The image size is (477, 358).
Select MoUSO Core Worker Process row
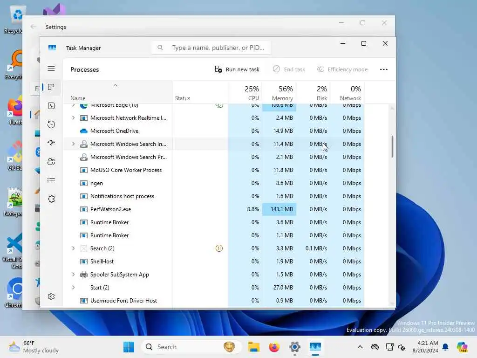coord(213,170)
